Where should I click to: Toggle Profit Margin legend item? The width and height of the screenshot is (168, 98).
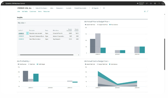pos(41,64)
